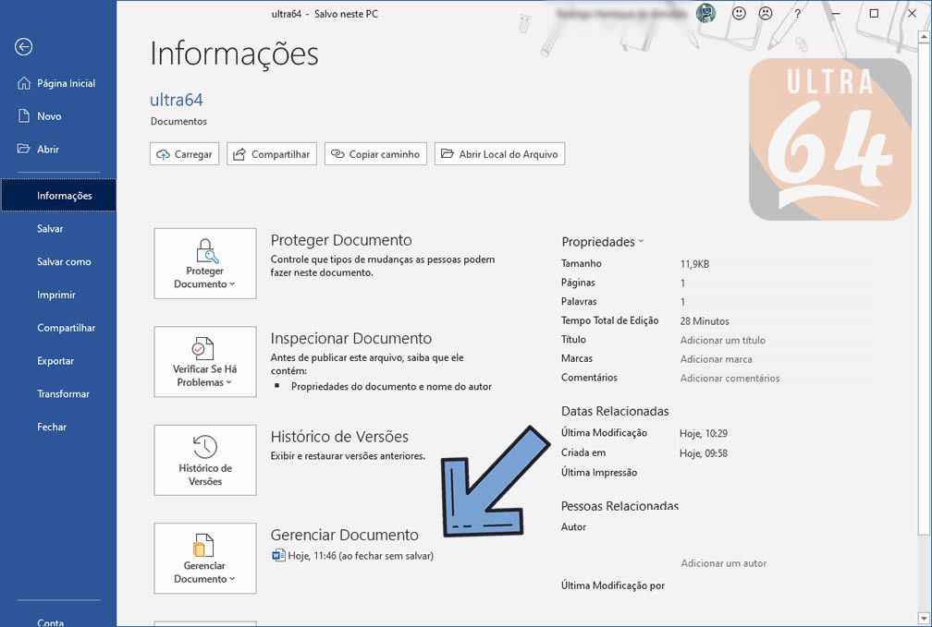Open the user profile avatar picture
Screen dimensions: 932x627
click(706, 14)
